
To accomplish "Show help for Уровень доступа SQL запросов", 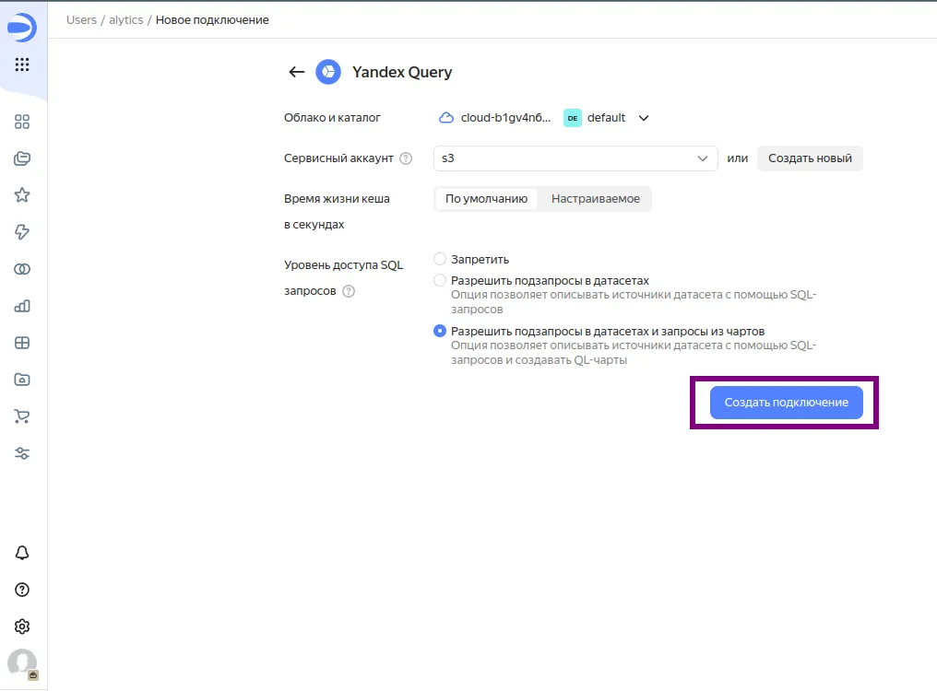I will tap(349, 291).
